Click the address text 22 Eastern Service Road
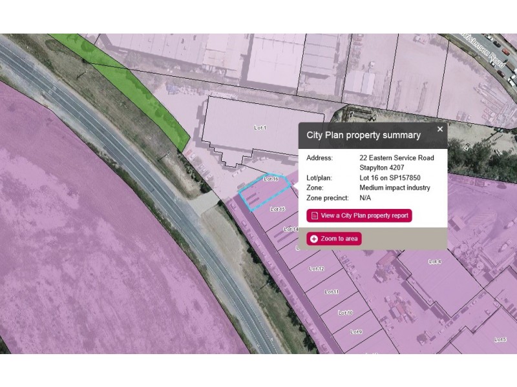 pyautogui.click(x=397, y=158)
